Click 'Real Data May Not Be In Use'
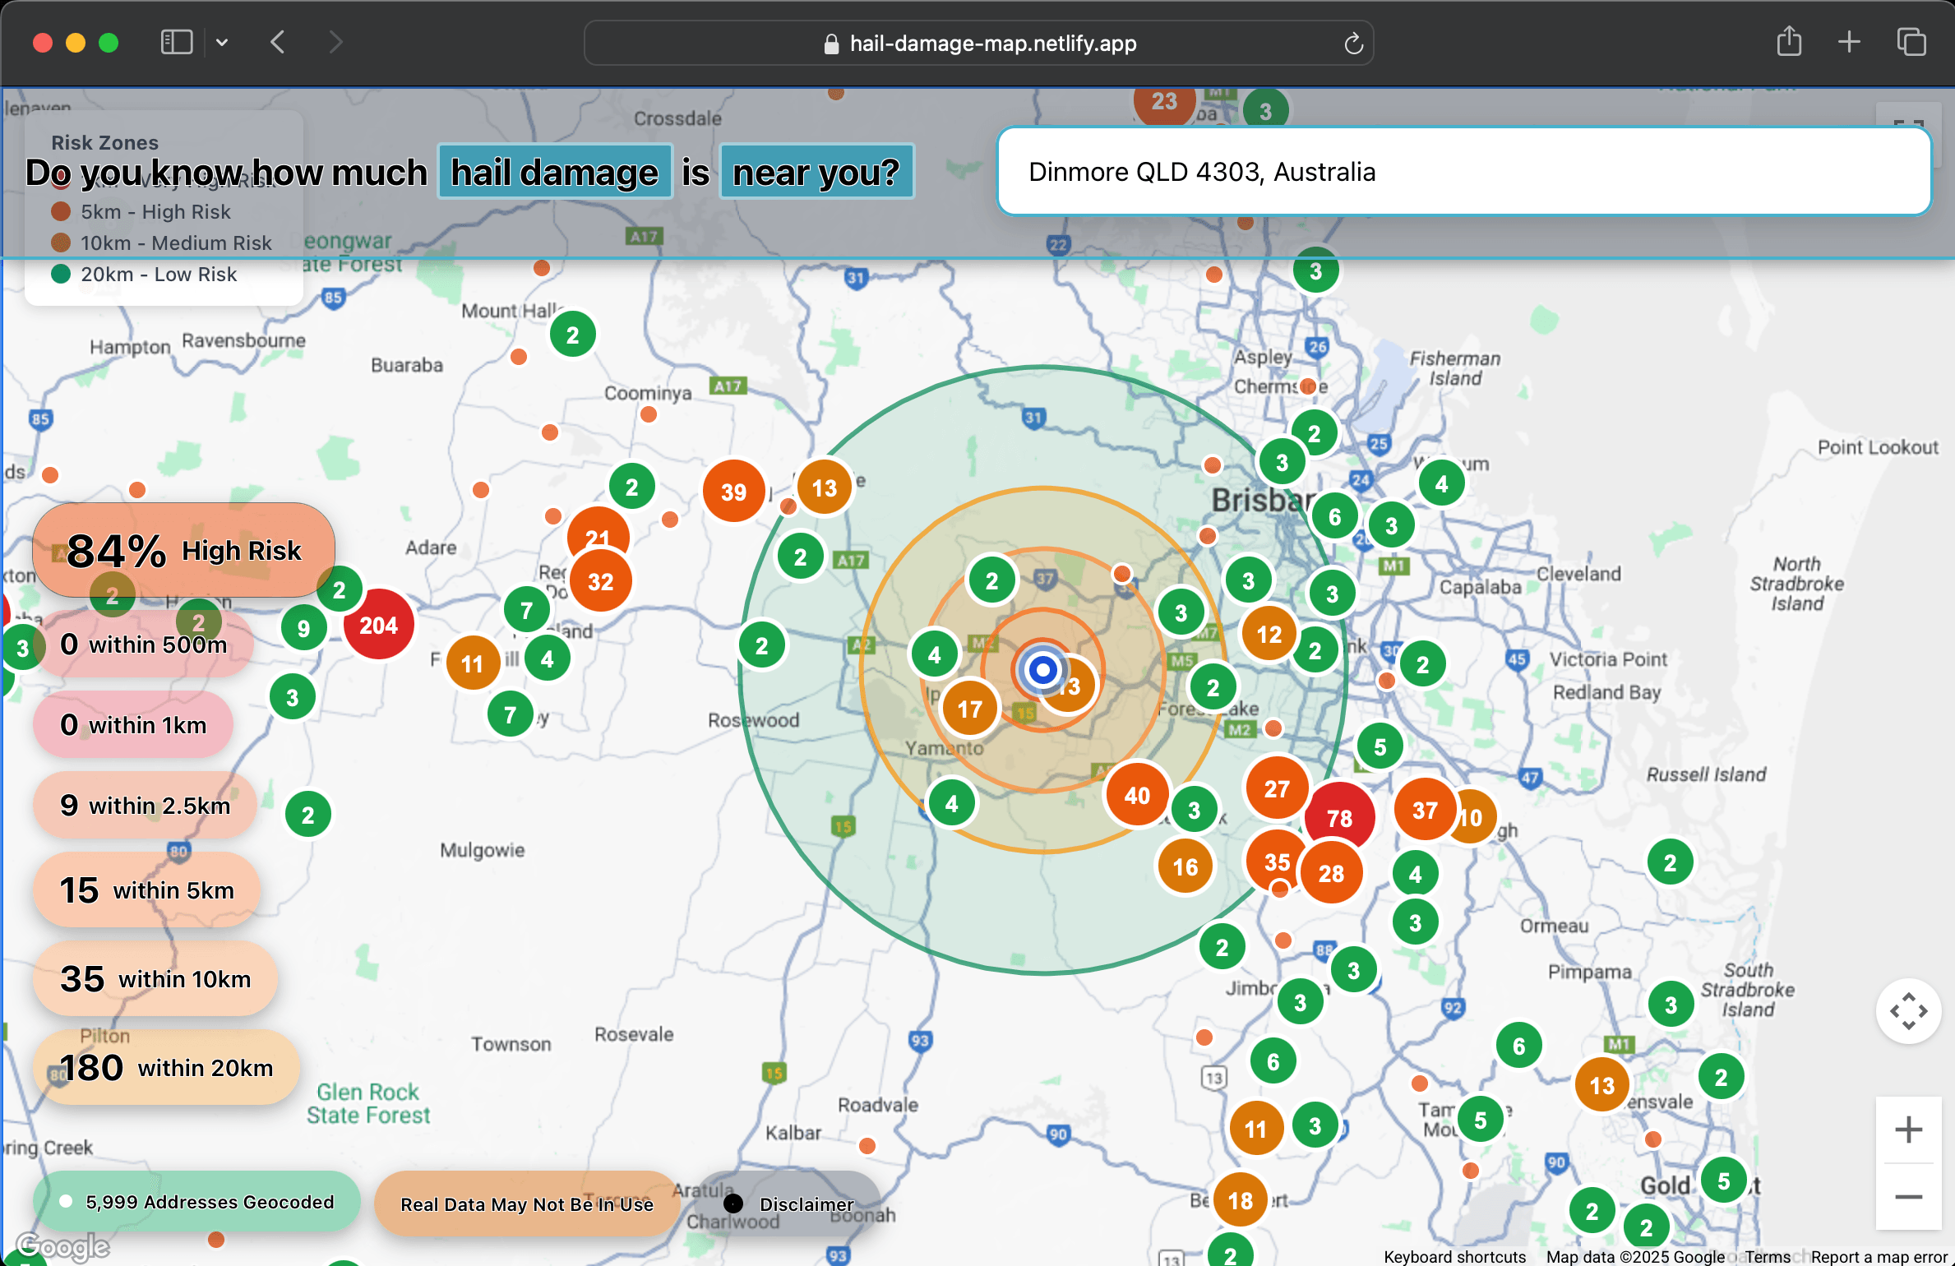The width and height of the screenshot is (1955, 1266). point(526,1204)
